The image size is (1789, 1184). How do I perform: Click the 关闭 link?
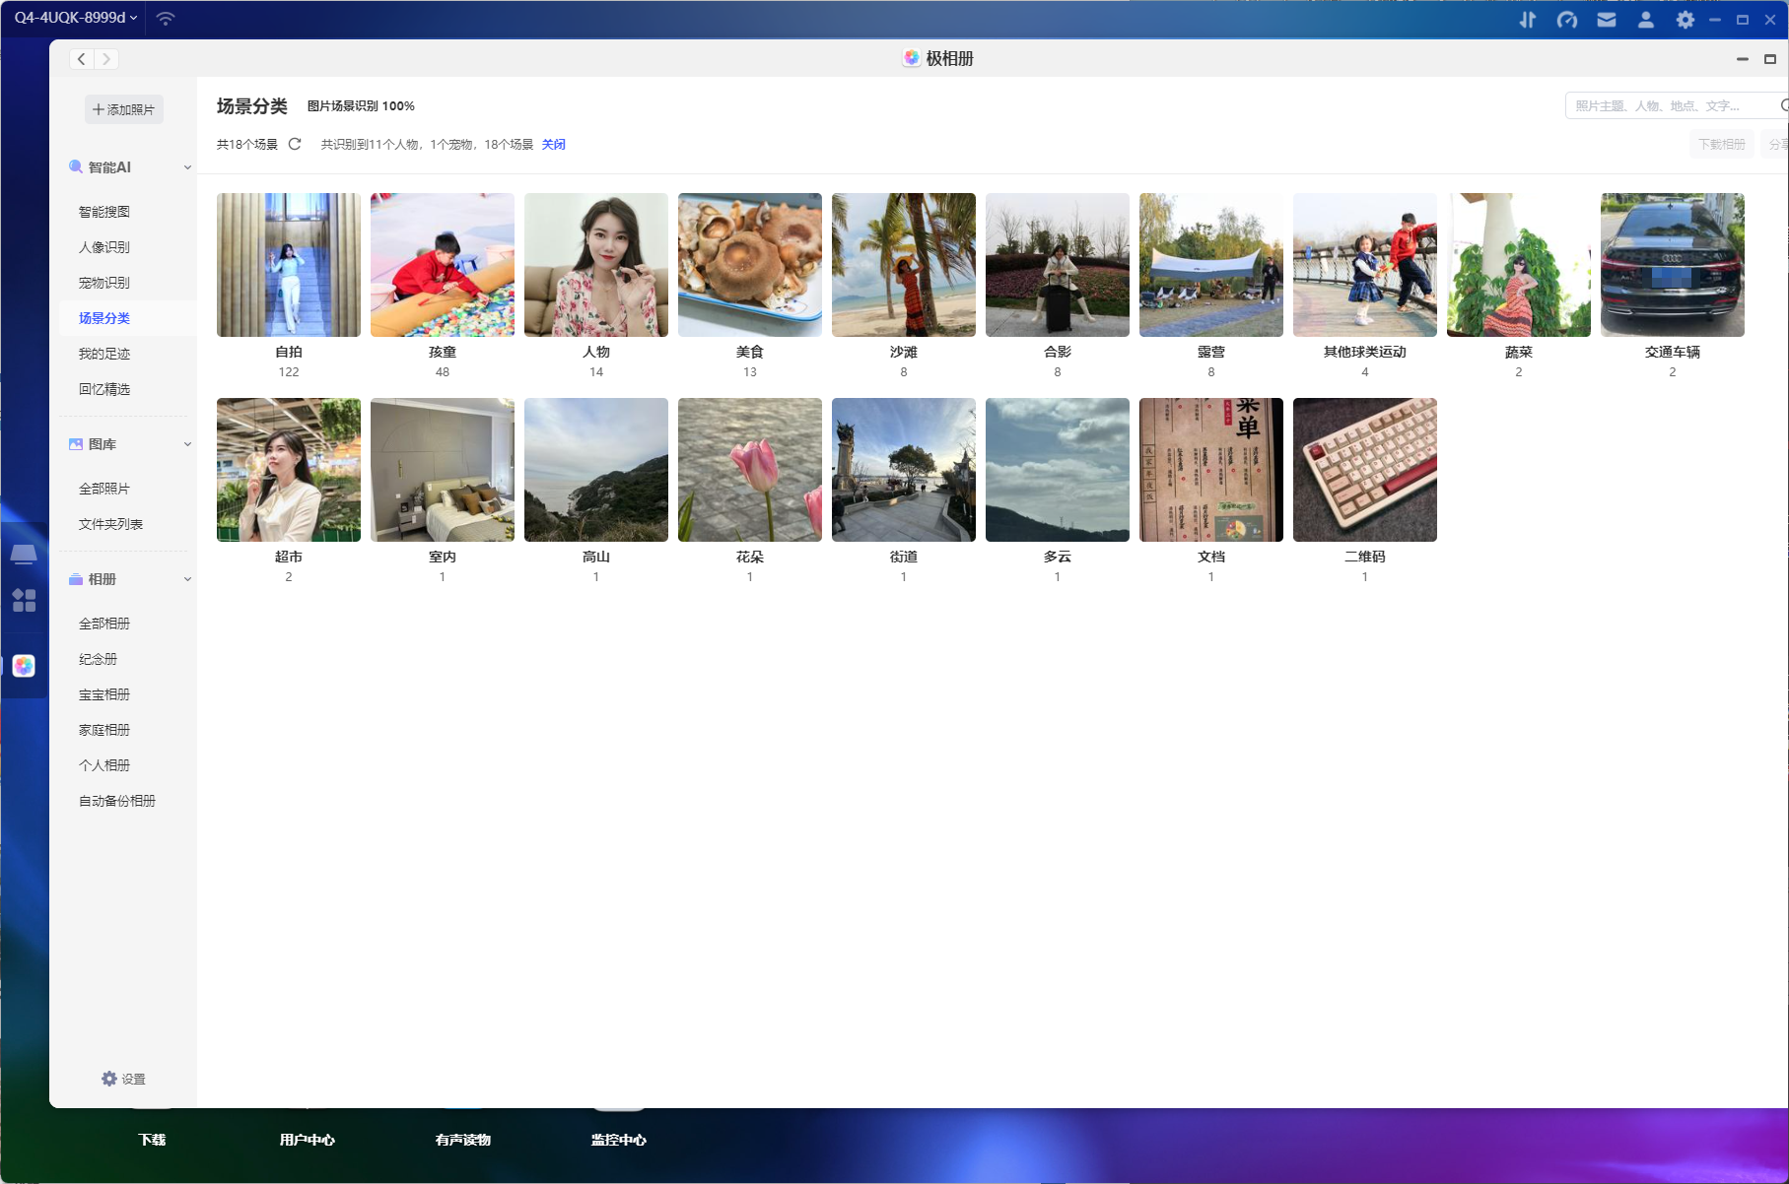pyautogui.click(x=554, y=144)
